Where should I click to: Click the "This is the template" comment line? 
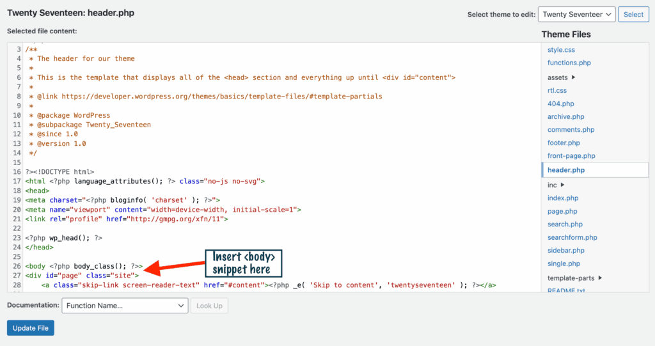click(242, 77)
